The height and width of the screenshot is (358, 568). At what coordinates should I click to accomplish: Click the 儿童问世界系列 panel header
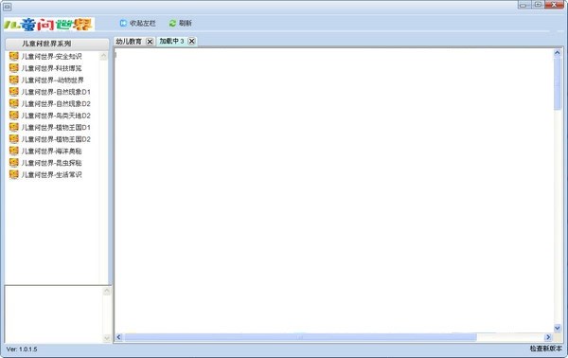coord(57,44)
